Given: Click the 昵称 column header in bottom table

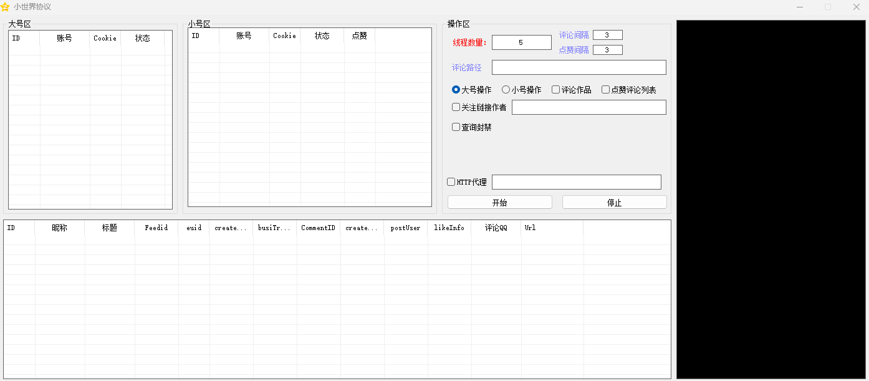Looking at the screenshot, I should click(59, 228).
